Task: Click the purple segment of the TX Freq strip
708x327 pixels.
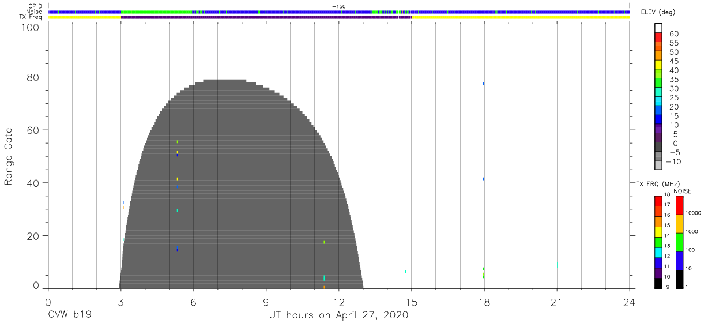Action: tap(265, 17)
